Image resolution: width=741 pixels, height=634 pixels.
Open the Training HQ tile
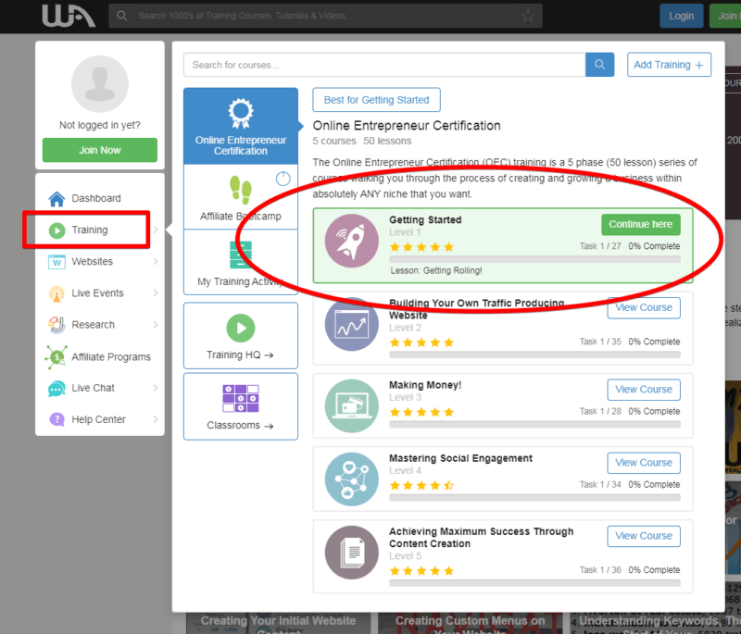tap(241, 336)
